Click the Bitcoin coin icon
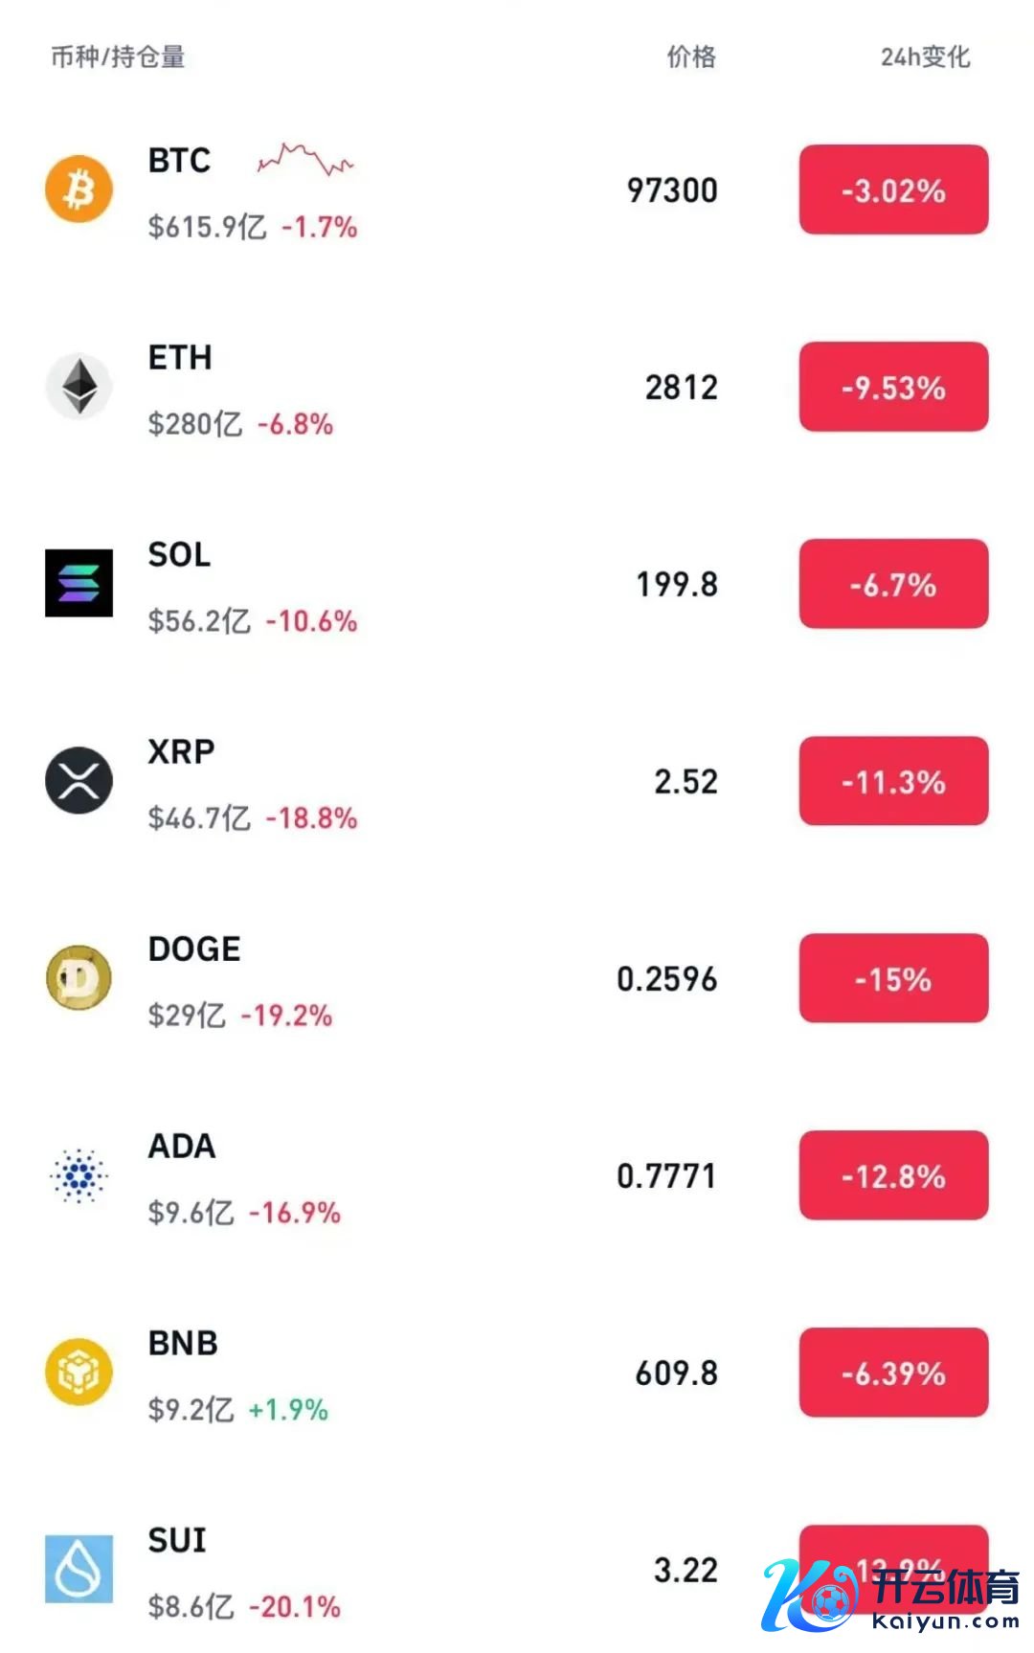Image resolution: width=1034 pixels, height=1653 pixels. pos(79,189)
